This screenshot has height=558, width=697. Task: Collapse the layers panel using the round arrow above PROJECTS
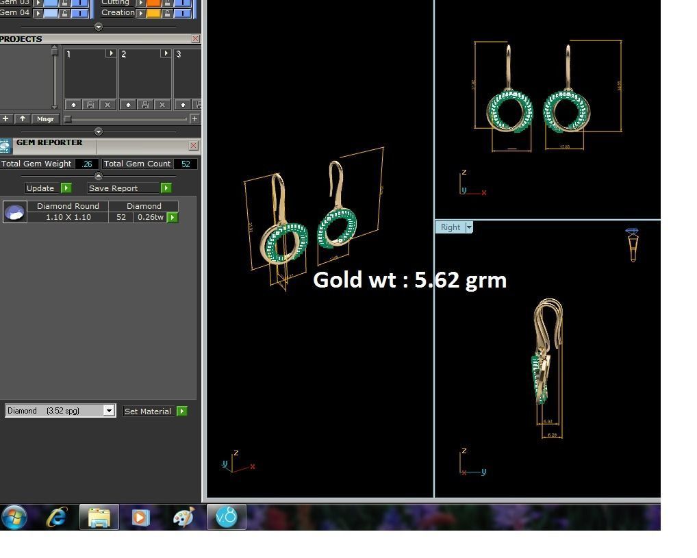[x=99, y=27]
